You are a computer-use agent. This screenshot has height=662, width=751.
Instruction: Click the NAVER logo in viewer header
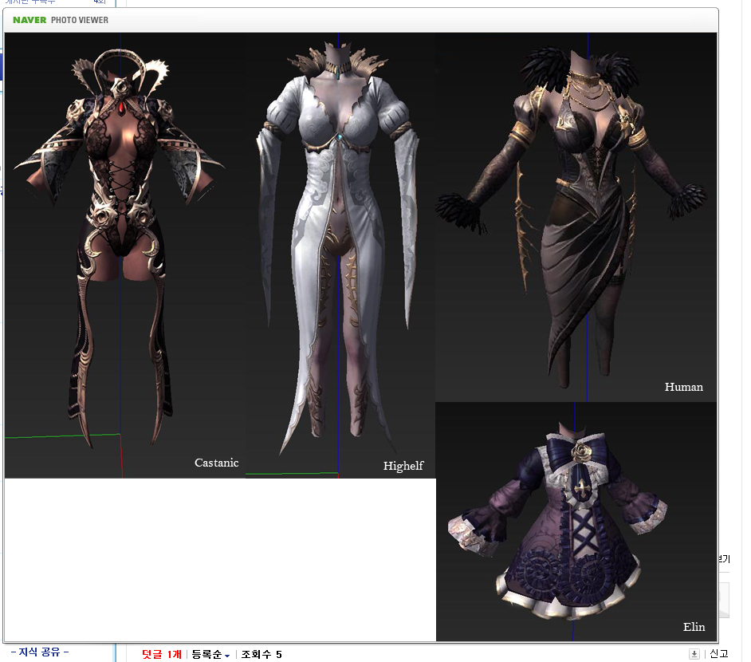pos(29,20)
